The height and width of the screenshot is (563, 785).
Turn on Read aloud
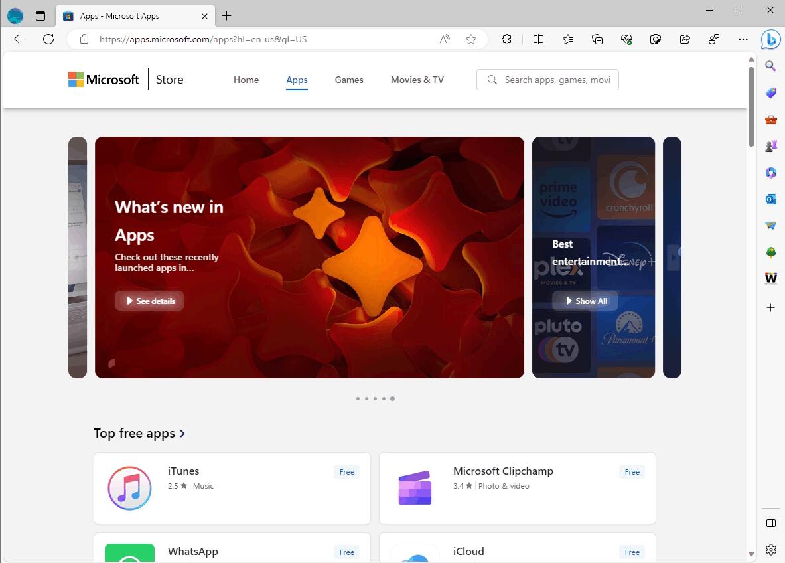pos(445,39)
